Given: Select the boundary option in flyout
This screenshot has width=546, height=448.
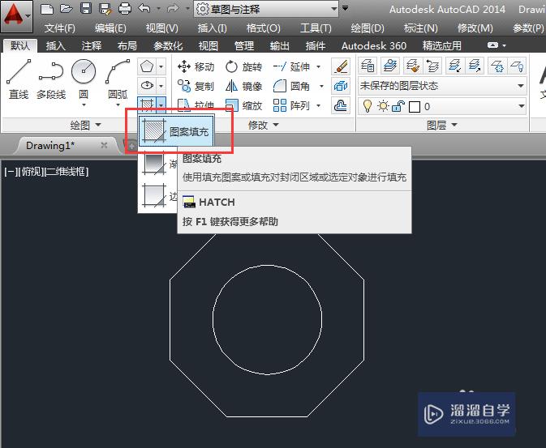Looking at the screenshot, I should pos(157,196).
